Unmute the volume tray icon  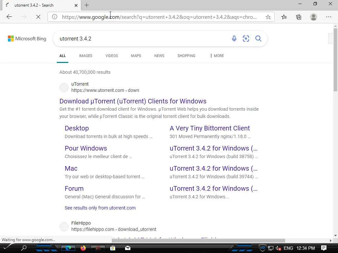278,248
